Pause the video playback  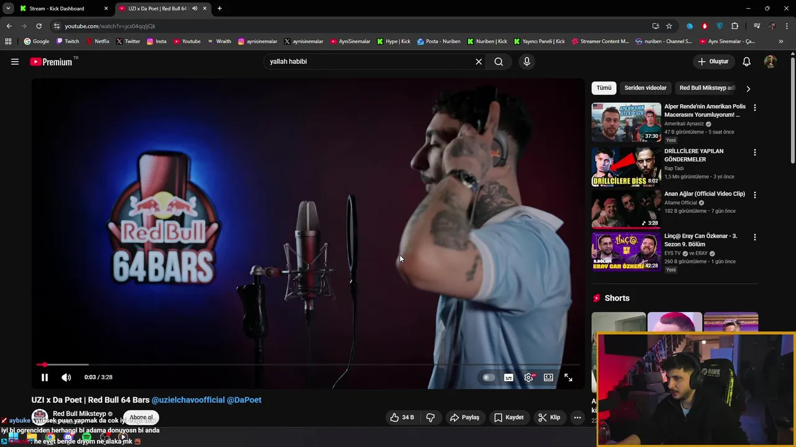[45, 377]
